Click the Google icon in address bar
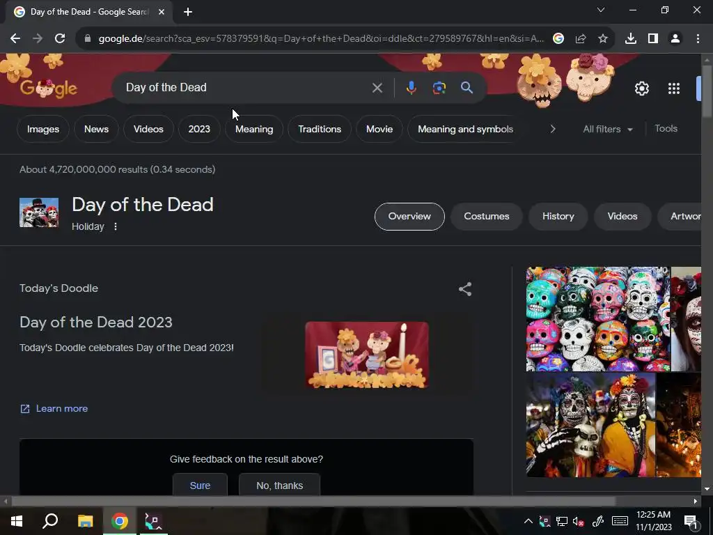This screenshot has height=535, width=713. pos(558,39)
